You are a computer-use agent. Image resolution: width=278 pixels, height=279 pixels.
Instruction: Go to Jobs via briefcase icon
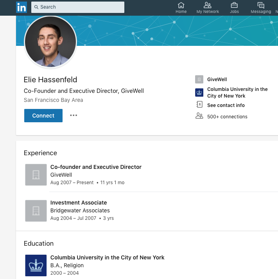[234, 5]
